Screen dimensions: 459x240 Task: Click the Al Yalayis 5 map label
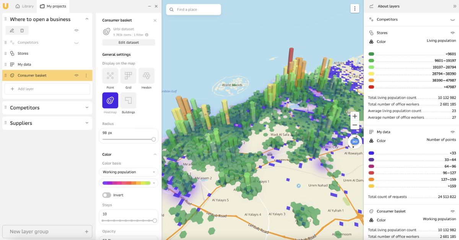coord(220,200)
